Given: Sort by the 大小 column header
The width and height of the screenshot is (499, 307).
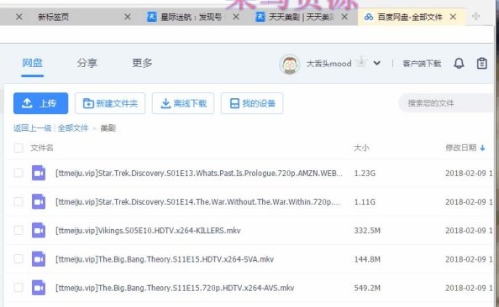Looking at the screenshot, I should pyautogui.click(x=361, y=148).
